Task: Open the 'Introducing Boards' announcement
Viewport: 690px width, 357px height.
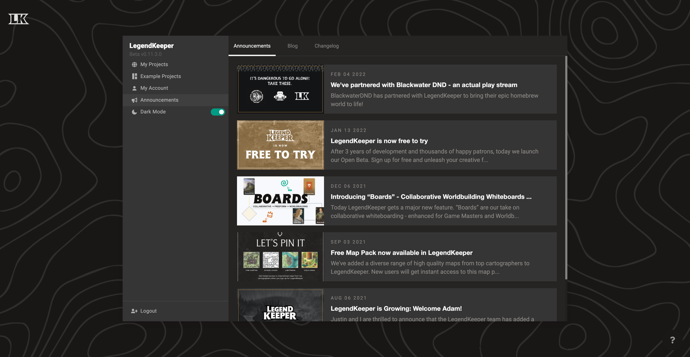Action: 431,197
